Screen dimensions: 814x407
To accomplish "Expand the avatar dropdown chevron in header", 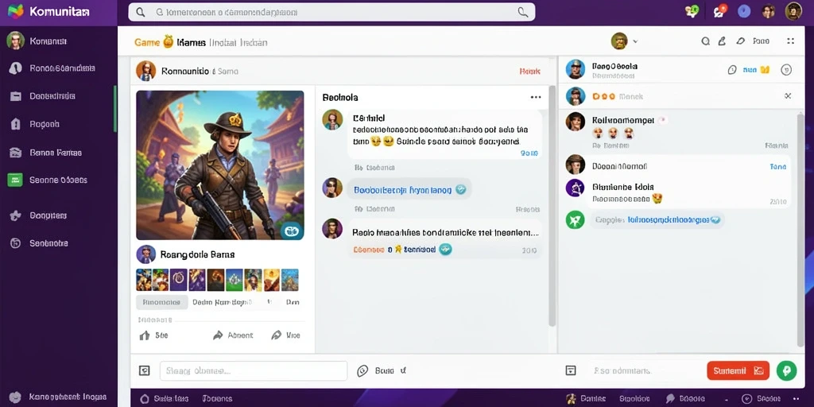I will pos(635,41).
